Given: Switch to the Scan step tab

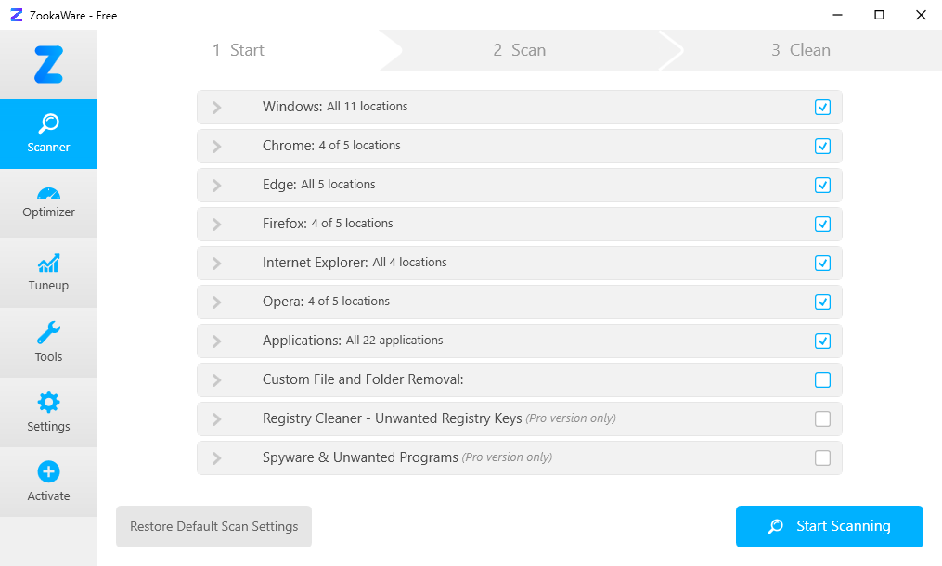Looking at the screenshot, I should (519, 50).
